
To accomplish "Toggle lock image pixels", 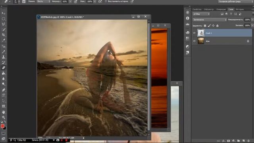I will coord(209,25).
